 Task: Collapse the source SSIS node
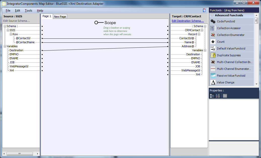pos(8,30)
